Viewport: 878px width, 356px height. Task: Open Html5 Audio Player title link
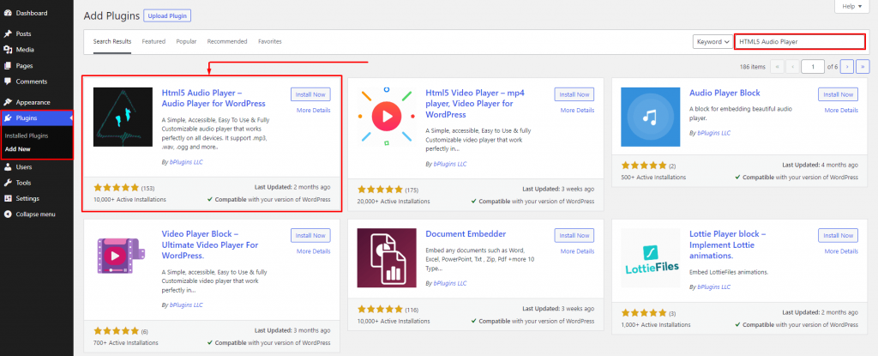tap(213, 98)
